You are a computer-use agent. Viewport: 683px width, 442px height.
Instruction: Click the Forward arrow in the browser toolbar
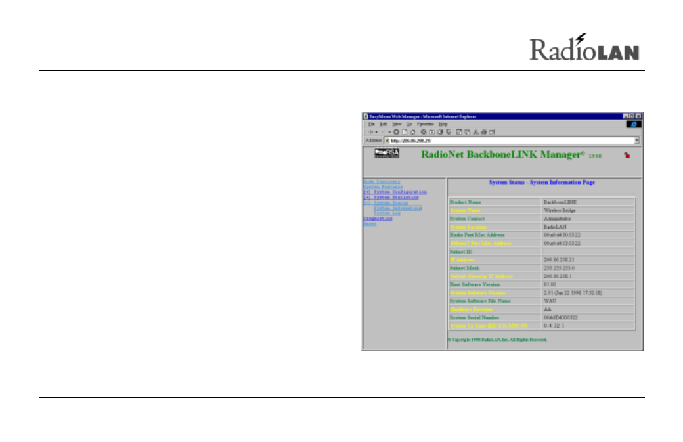coord(384,132)
